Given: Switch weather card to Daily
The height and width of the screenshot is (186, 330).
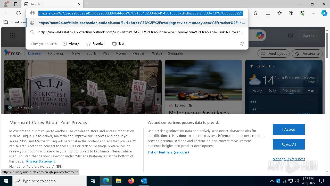Looking at the screenshot, I should tap(272, 91).
